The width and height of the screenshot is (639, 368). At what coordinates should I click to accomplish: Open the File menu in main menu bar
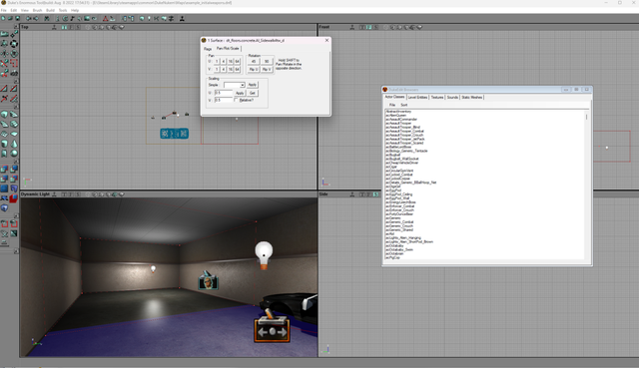(x=4, y=10)
